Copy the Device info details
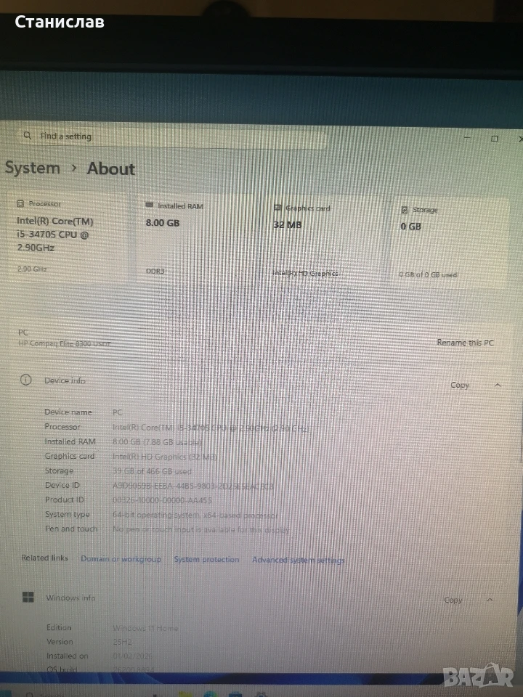The height and width of the screenshot is (697, 523). point(459,385)
